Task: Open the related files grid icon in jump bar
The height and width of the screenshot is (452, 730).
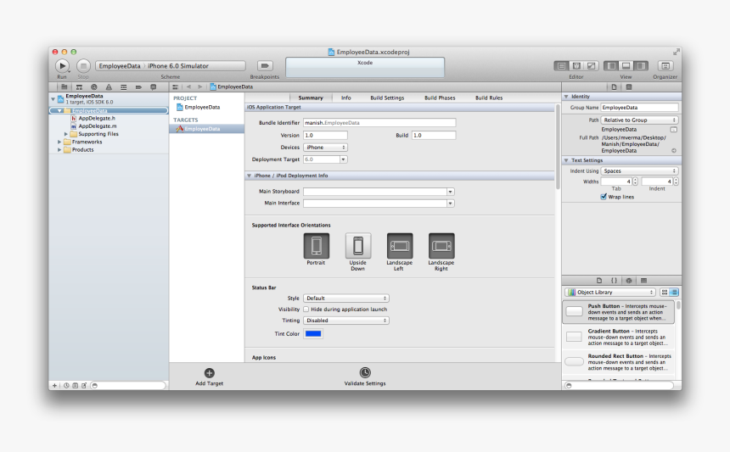Action: point(175,87)
